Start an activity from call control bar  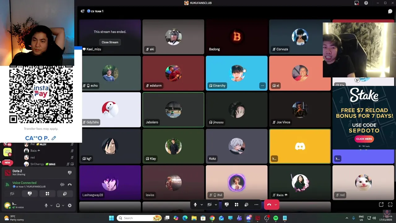(x=237, y=205)
